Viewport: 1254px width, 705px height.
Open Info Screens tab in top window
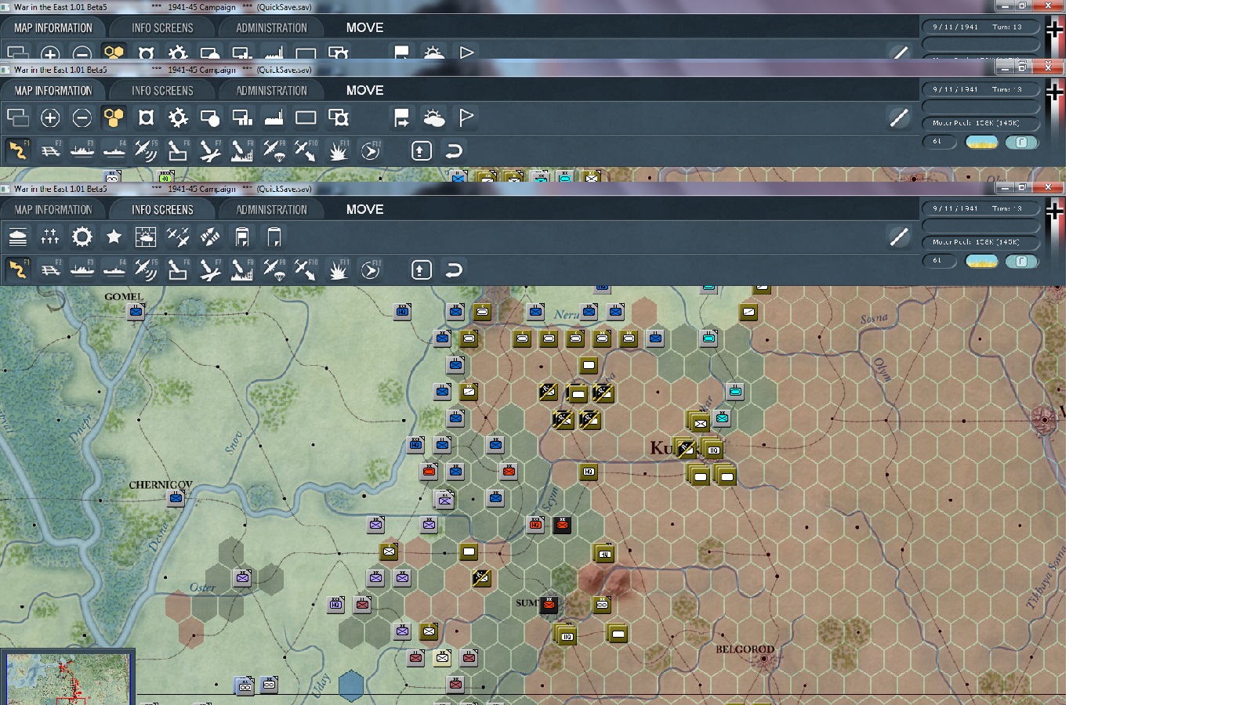[162, 28]
